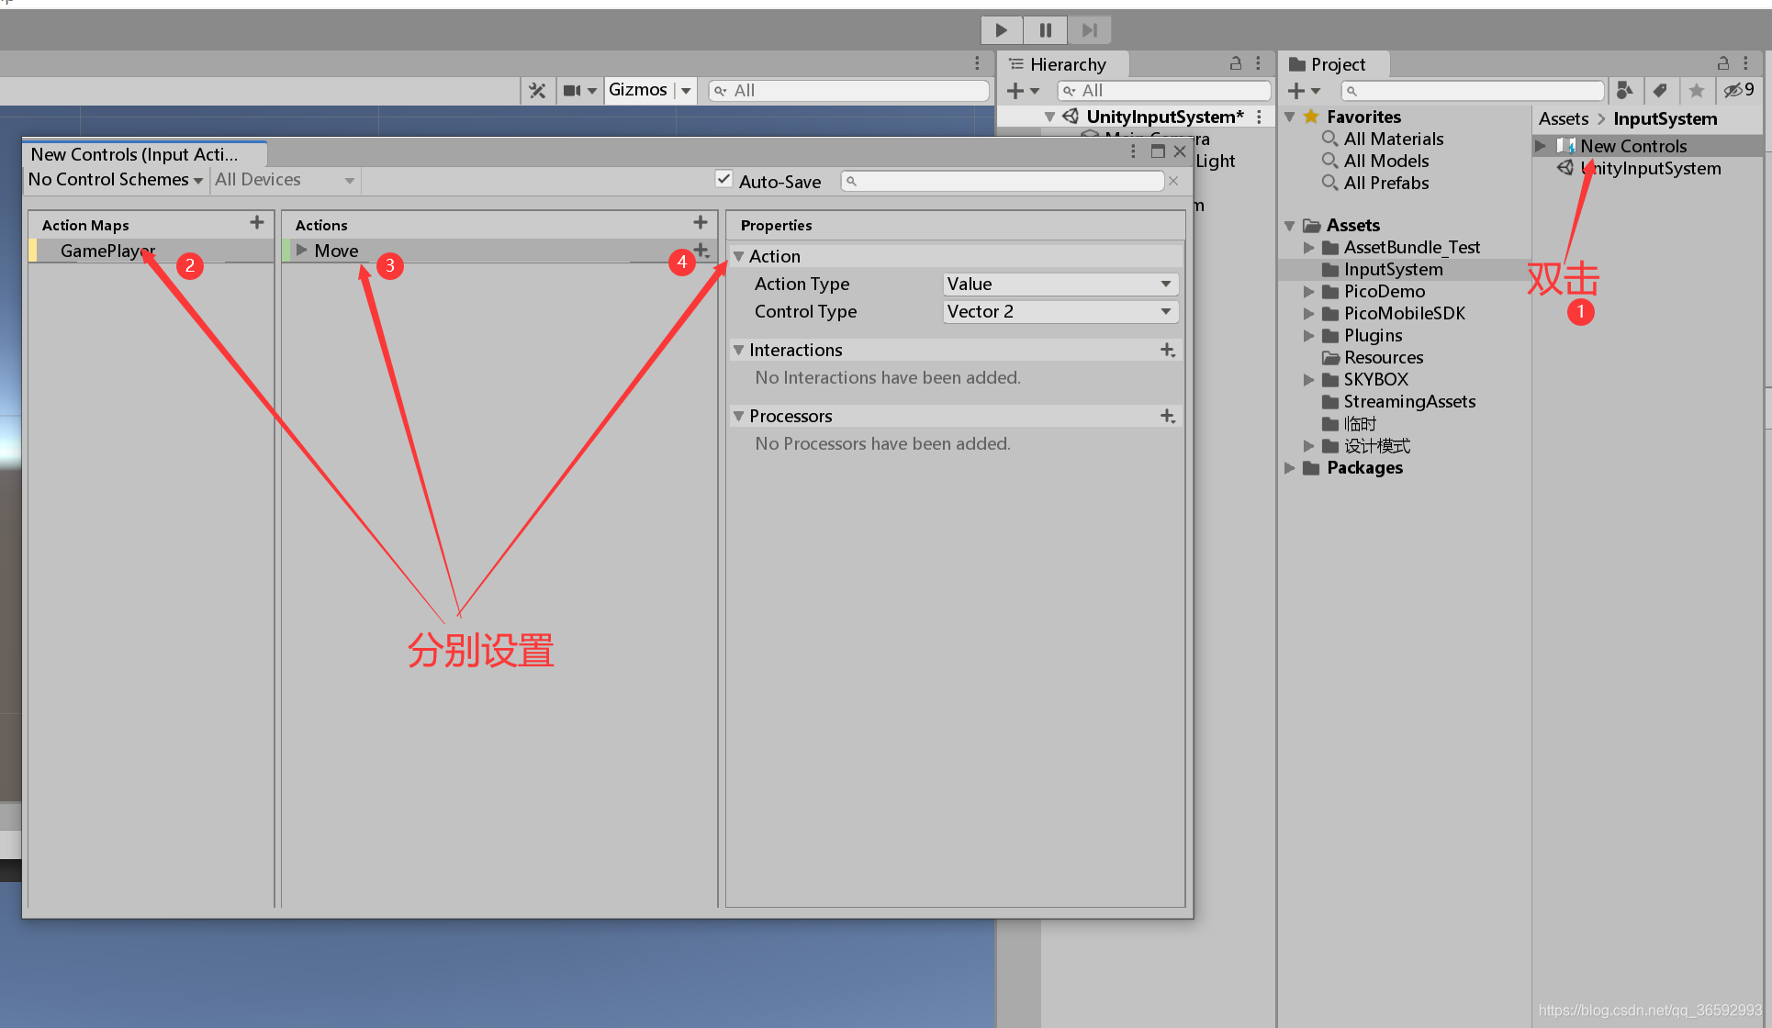The width and height of the screenshot is (1772, 1028).
Task: Toggle Project panel lock icon
Action: point(1722,63)
